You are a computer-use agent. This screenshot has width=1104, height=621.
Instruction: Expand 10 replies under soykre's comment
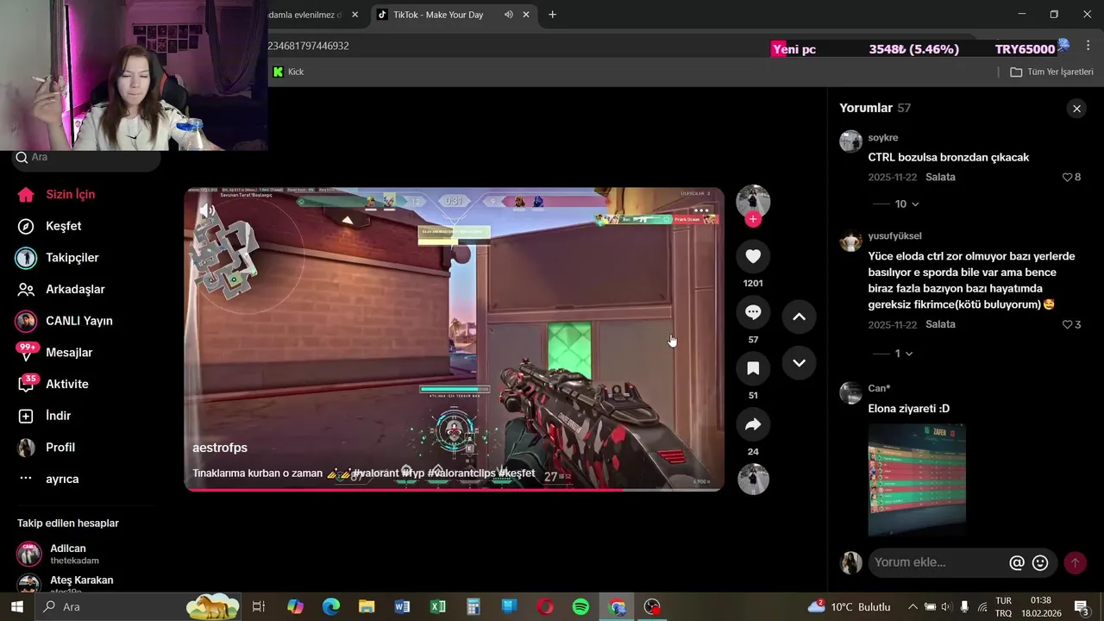pos(897,204)
